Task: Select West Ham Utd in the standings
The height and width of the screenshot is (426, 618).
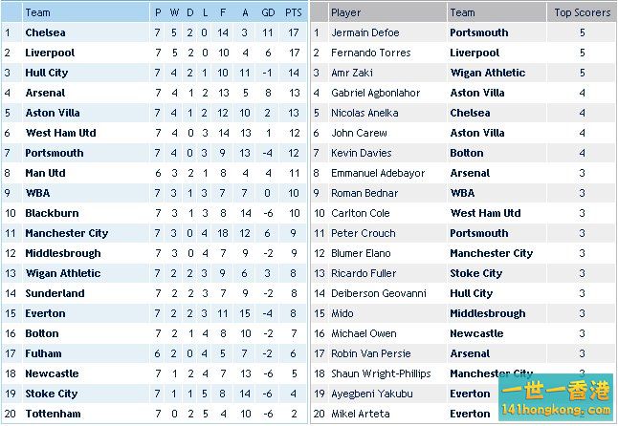Action: click(60, 133)
